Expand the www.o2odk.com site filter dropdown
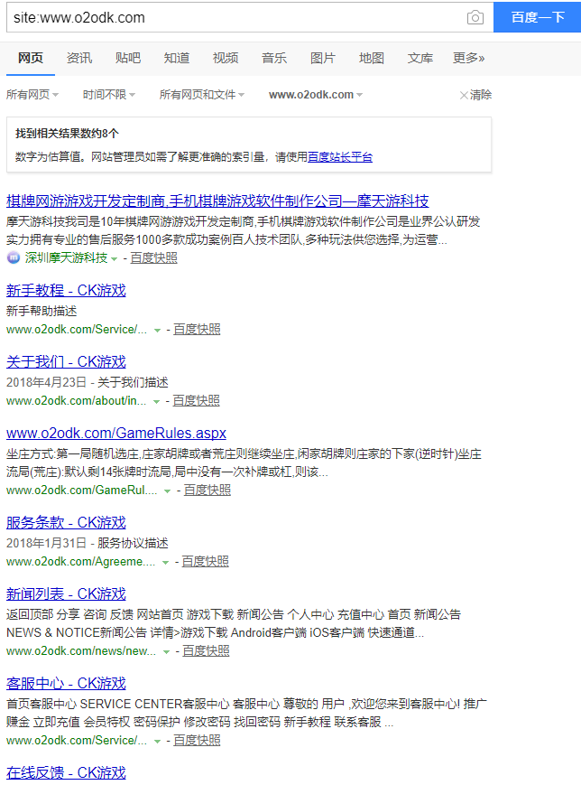 point(316,95)
